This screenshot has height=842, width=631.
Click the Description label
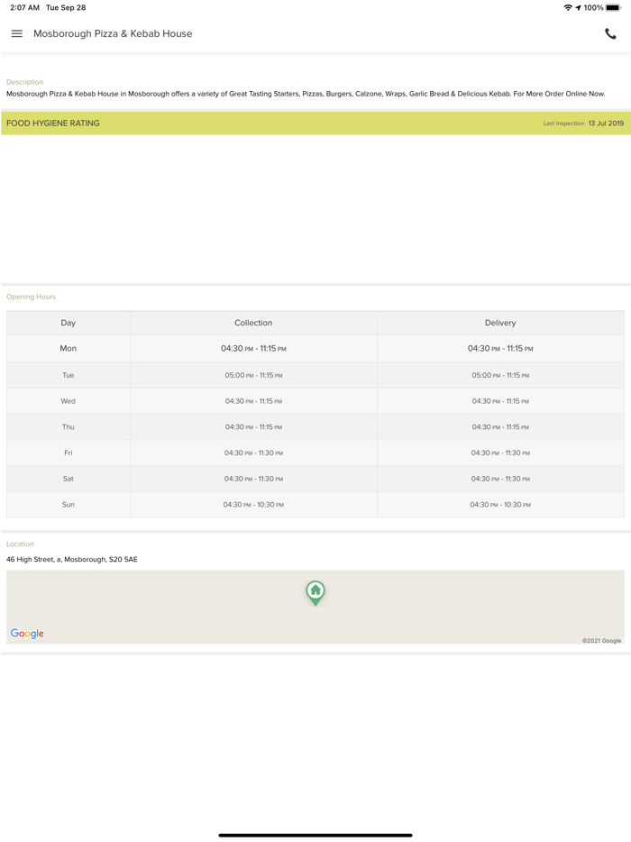[24, 82]
